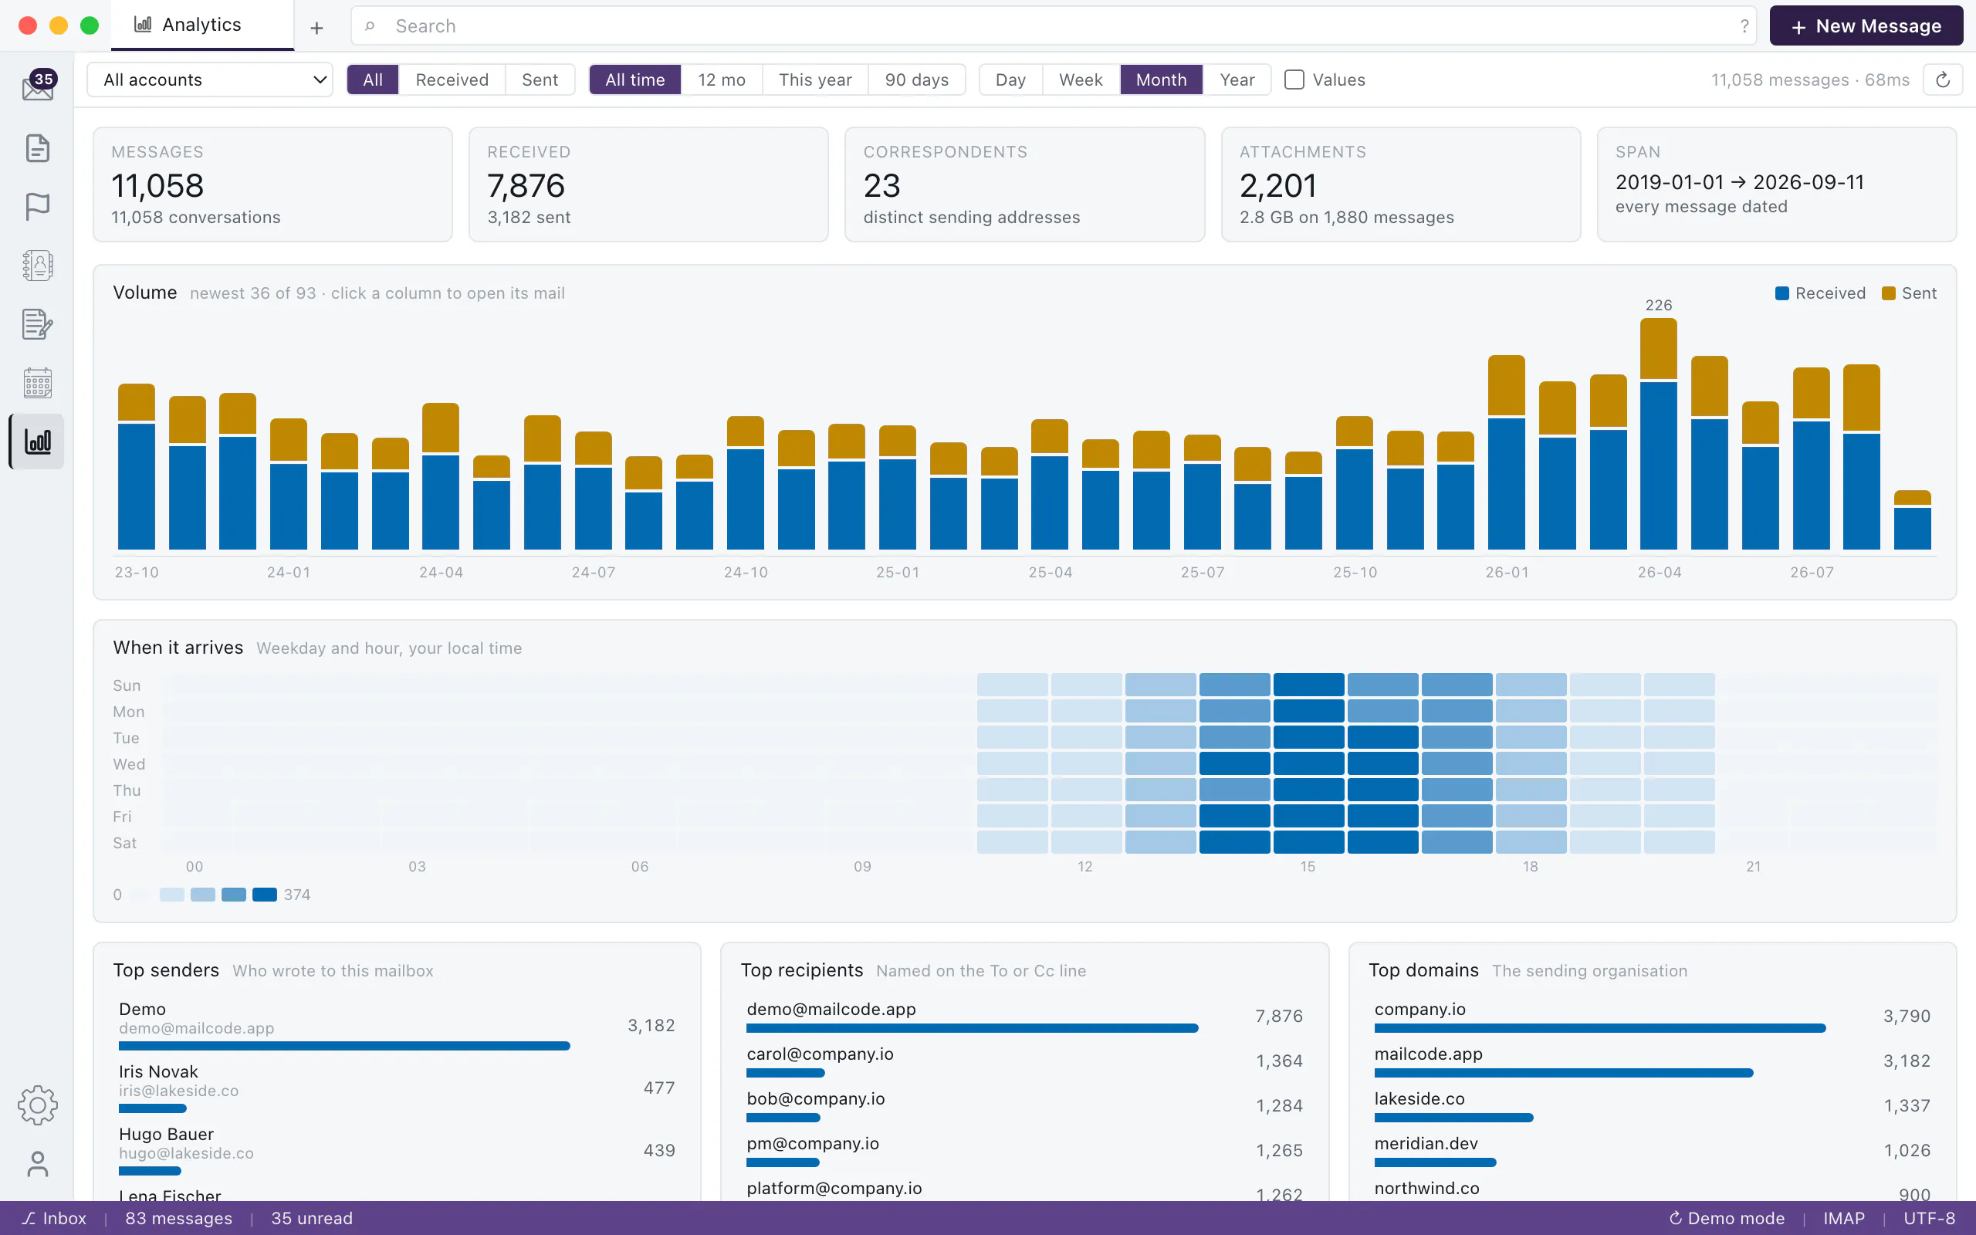Click the refresh analytics icon
Viewport: 1976px width, 1235px height.
coord(1943,80)
